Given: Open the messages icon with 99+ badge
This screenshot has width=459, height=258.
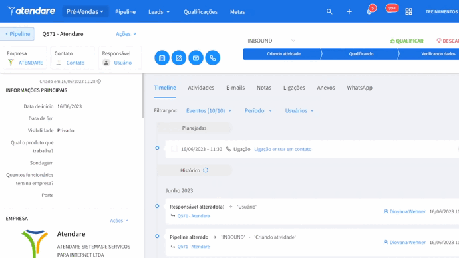Looking at the screenshot, I should tap(389, 11).
